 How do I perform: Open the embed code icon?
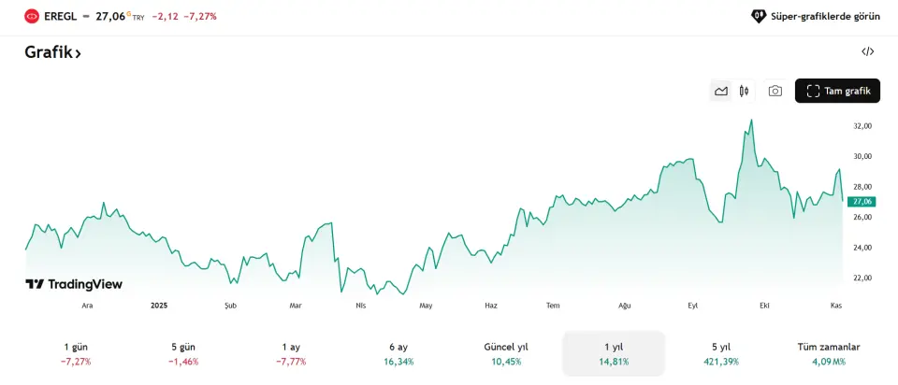point(867,52)
